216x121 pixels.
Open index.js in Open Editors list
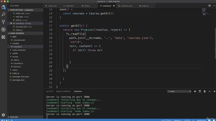pyautogui.click(x=25, y=30)
